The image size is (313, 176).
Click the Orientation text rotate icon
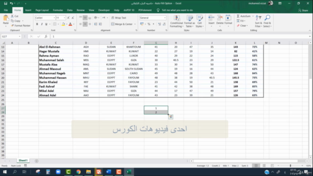[x=96, y=18]
